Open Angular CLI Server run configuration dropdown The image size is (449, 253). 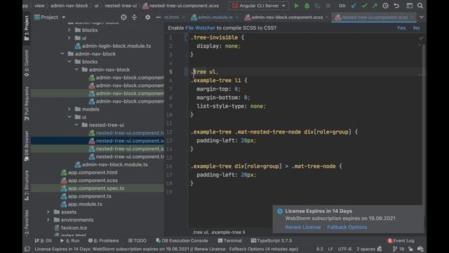point(259,6)
